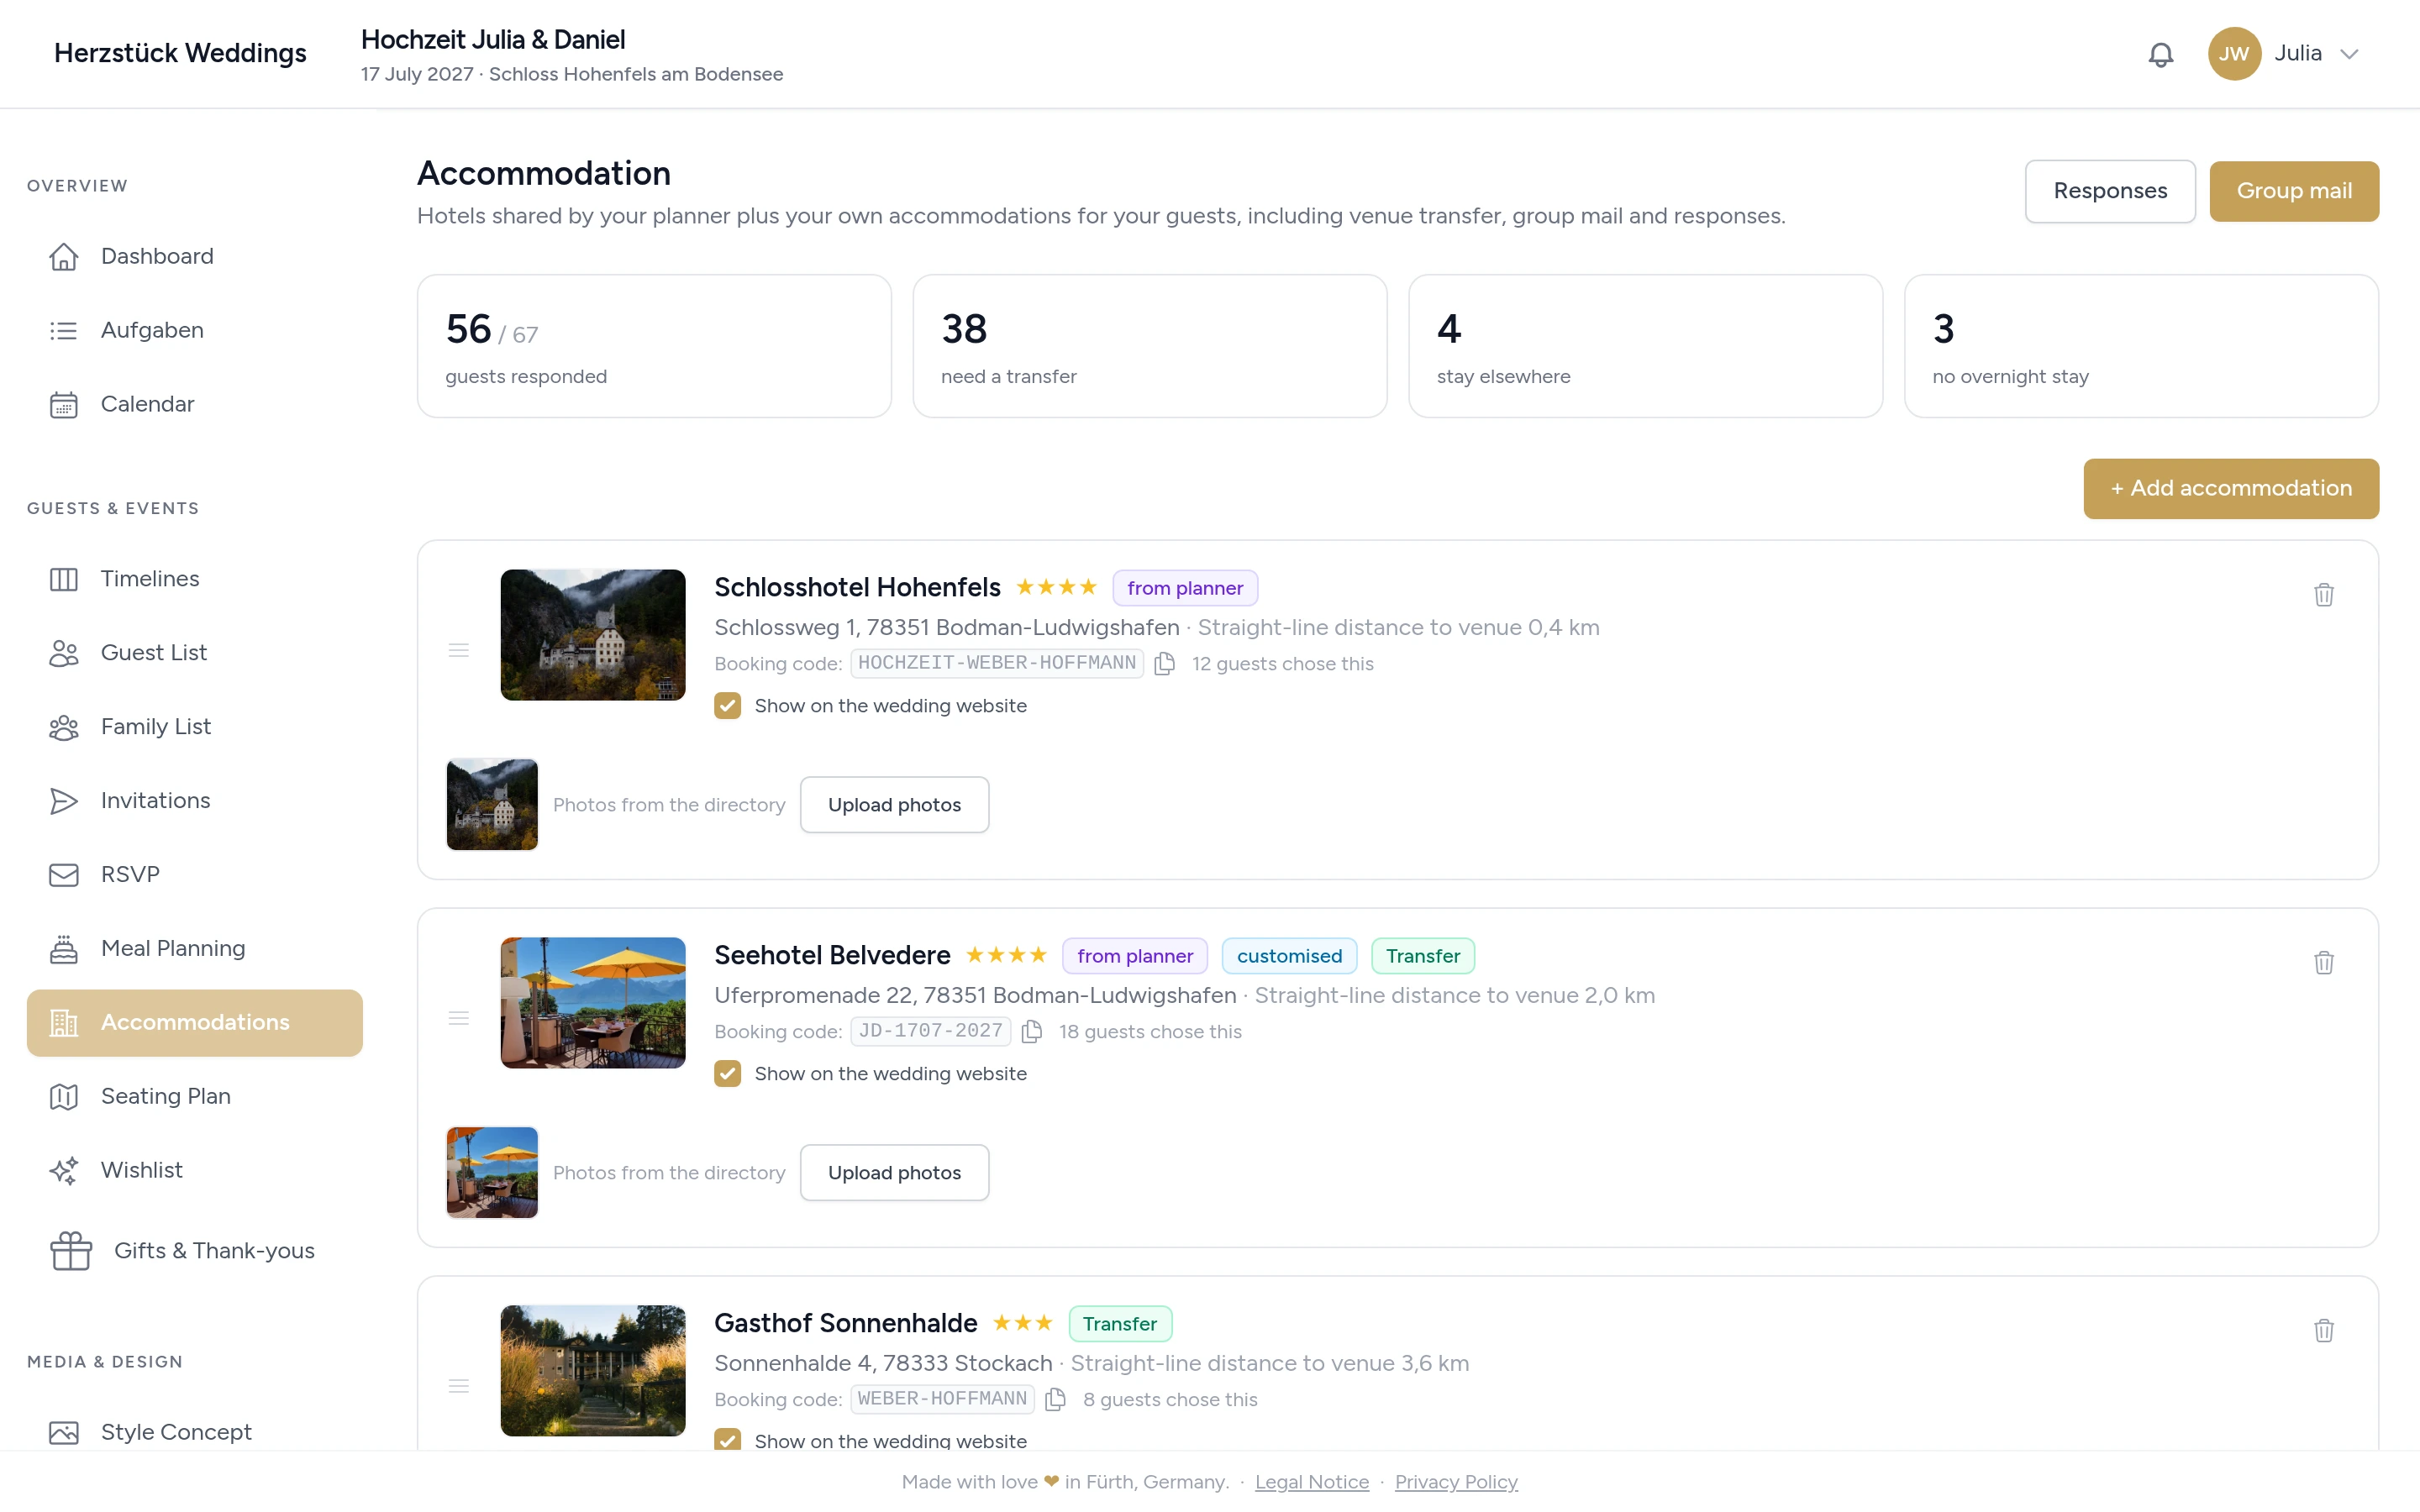Expand the Julia account menu chevron
Viewport: 2420px width, 1512px height.
click(2349, 54)
